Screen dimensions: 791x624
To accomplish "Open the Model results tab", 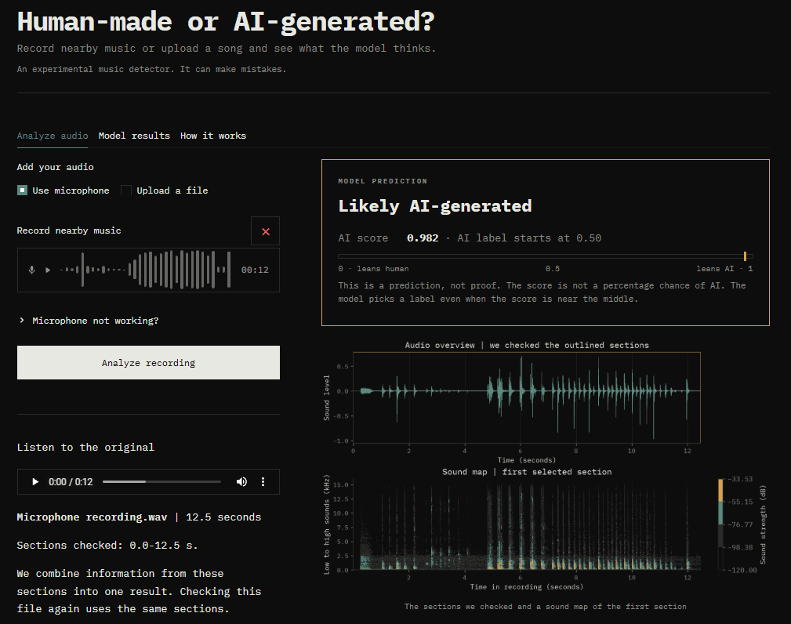I will pos(134,136).
